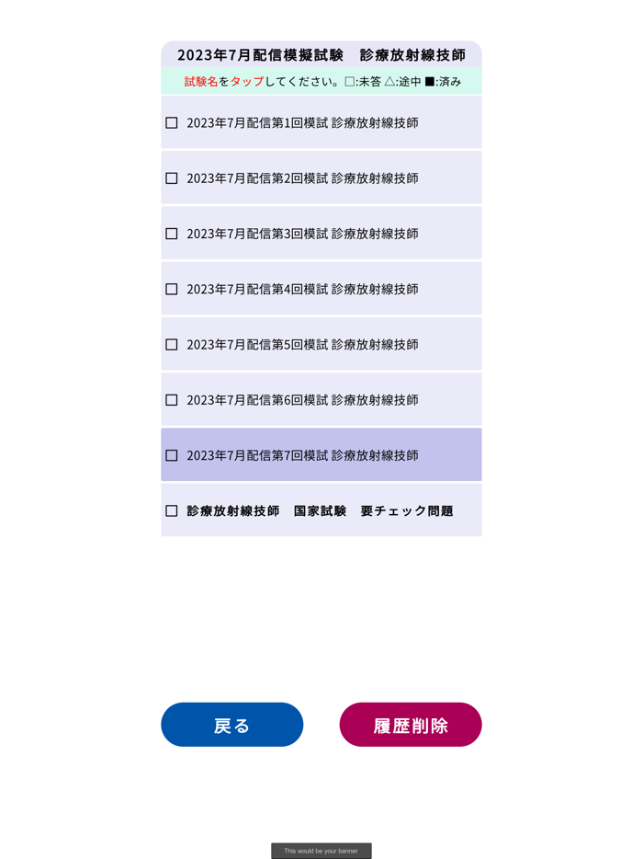Click the banner at the bottom
Screen dimensions: 643x859
[x=321, y=851]
